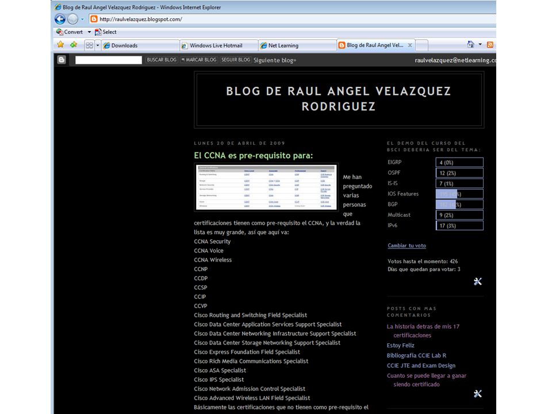Click the Blogger navbar search field
Screen dimensions: 552x414
(x=109, y=60)
